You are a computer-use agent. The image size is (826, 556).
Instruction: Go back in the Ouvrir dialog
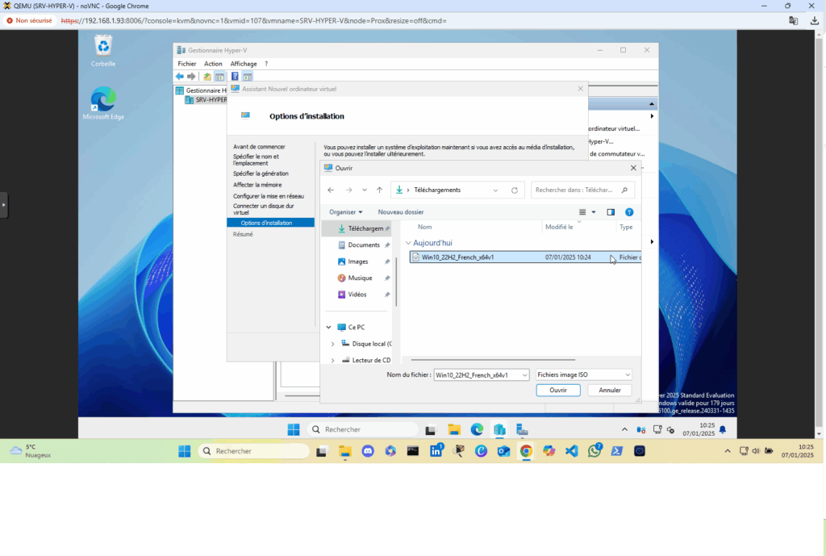[331, 190]
